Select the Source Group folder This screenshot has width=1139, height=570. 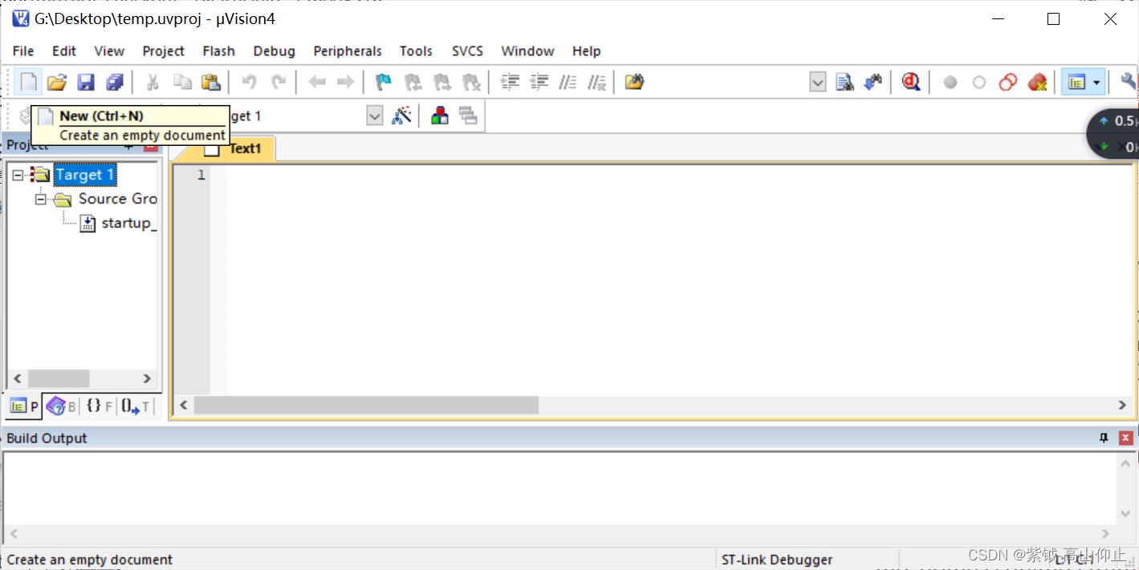[x=117, y=199]
